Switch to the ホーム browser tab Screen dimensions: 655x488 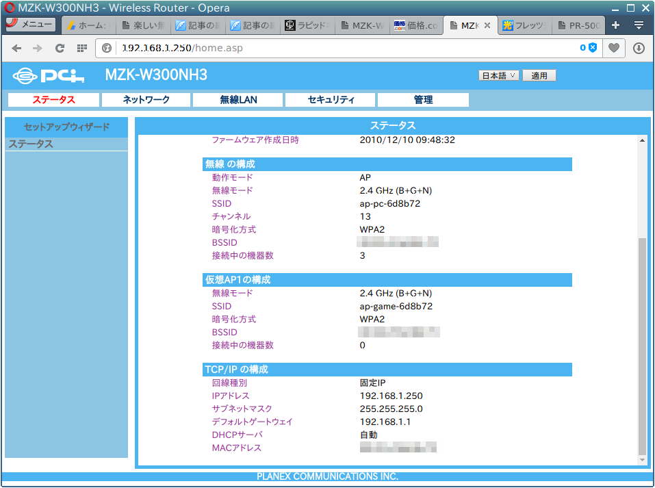pyautogui.click(x=88, y=25)
